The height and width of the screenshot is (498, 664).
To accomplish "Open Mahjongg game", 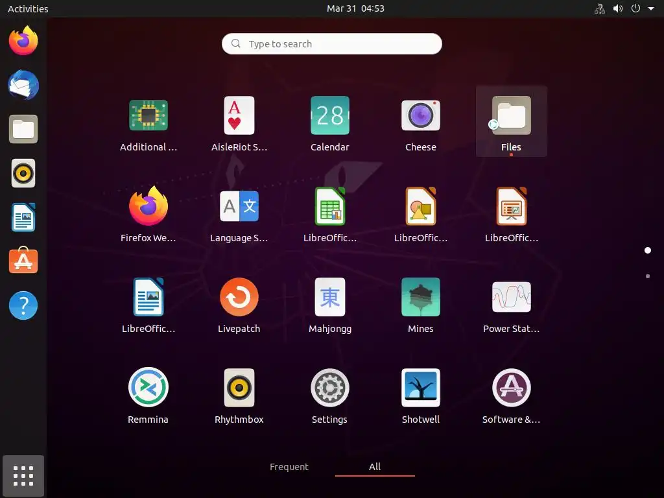I will tap(330, 296).
